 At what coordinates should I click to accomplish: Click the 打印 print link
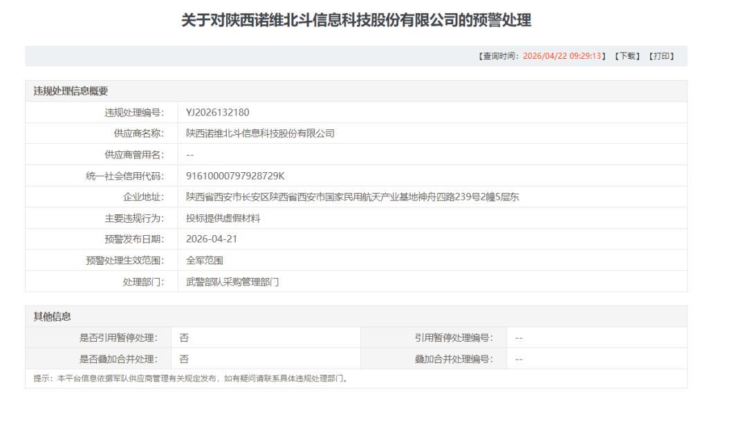[661, 56]
